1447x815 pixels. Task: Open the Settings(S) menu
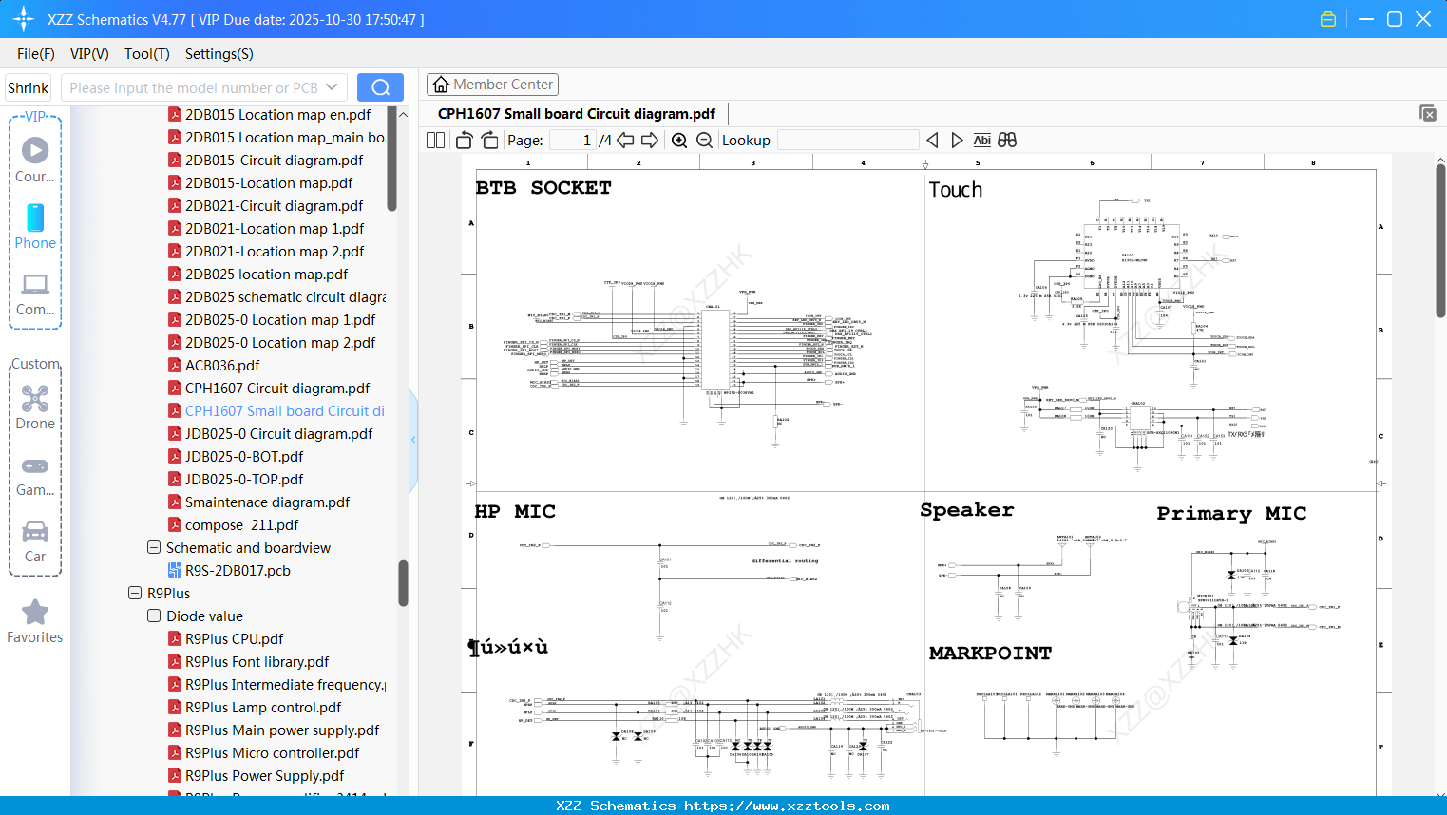[x=219, y=54]
